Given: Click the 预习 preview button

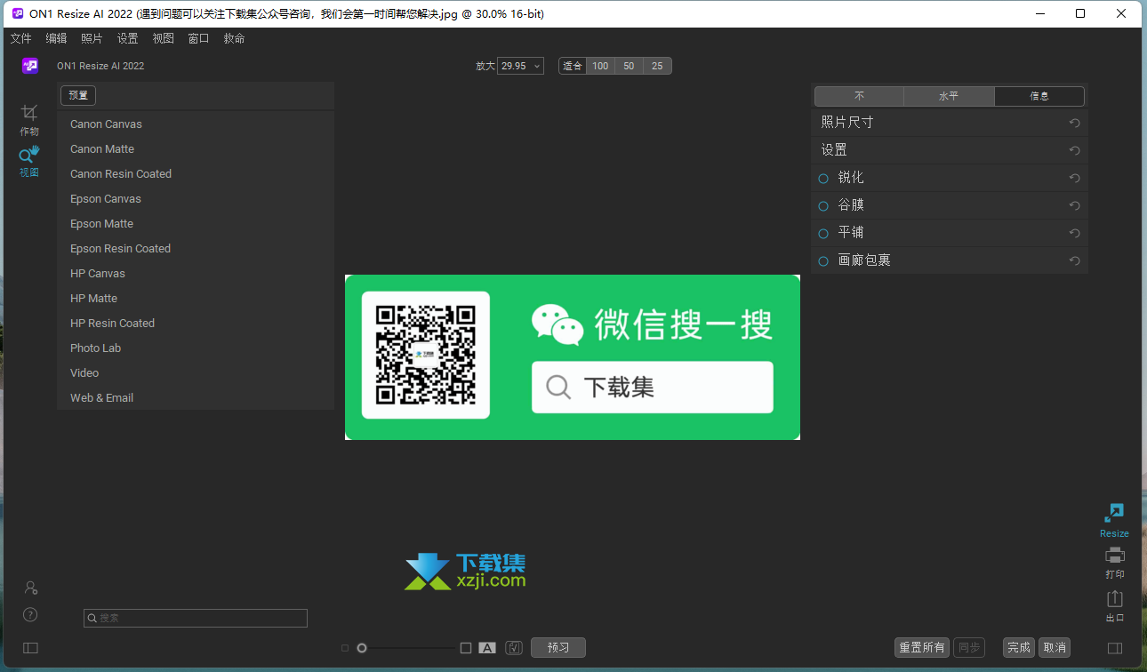Looking at the screenshot, I should point(558,648).
